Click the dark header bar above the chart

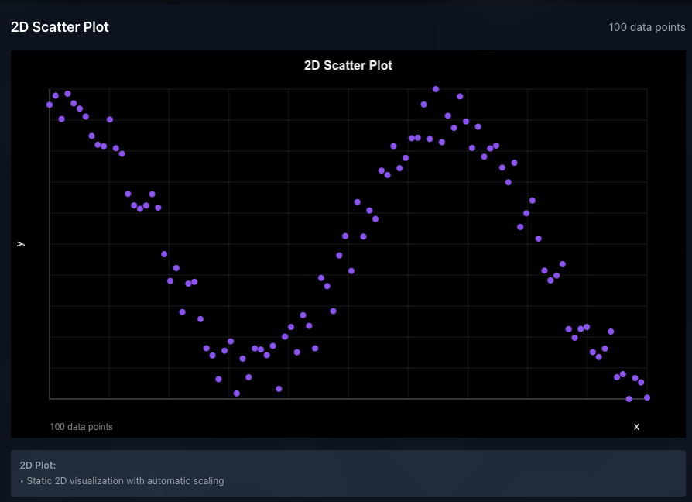click(x=348, y=26)
